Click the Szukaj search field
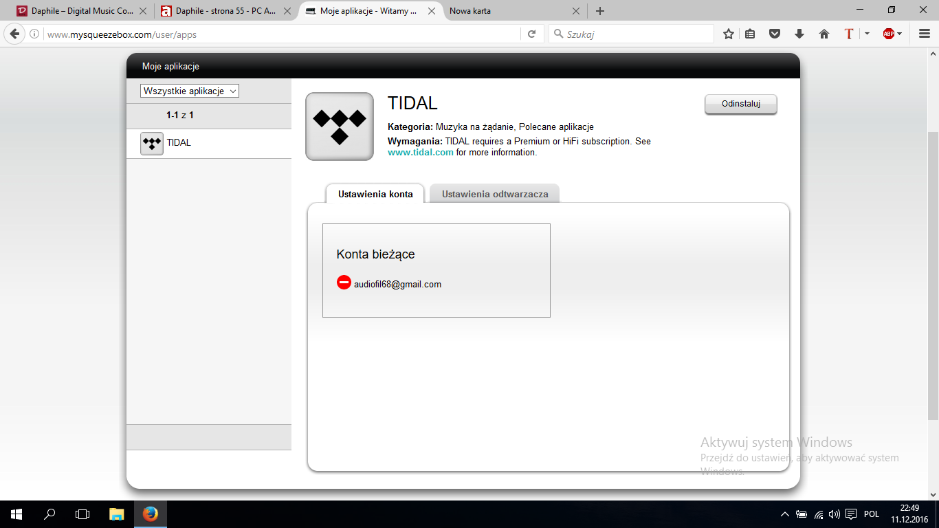Screen dimensions: 939x528 point(632,34)
